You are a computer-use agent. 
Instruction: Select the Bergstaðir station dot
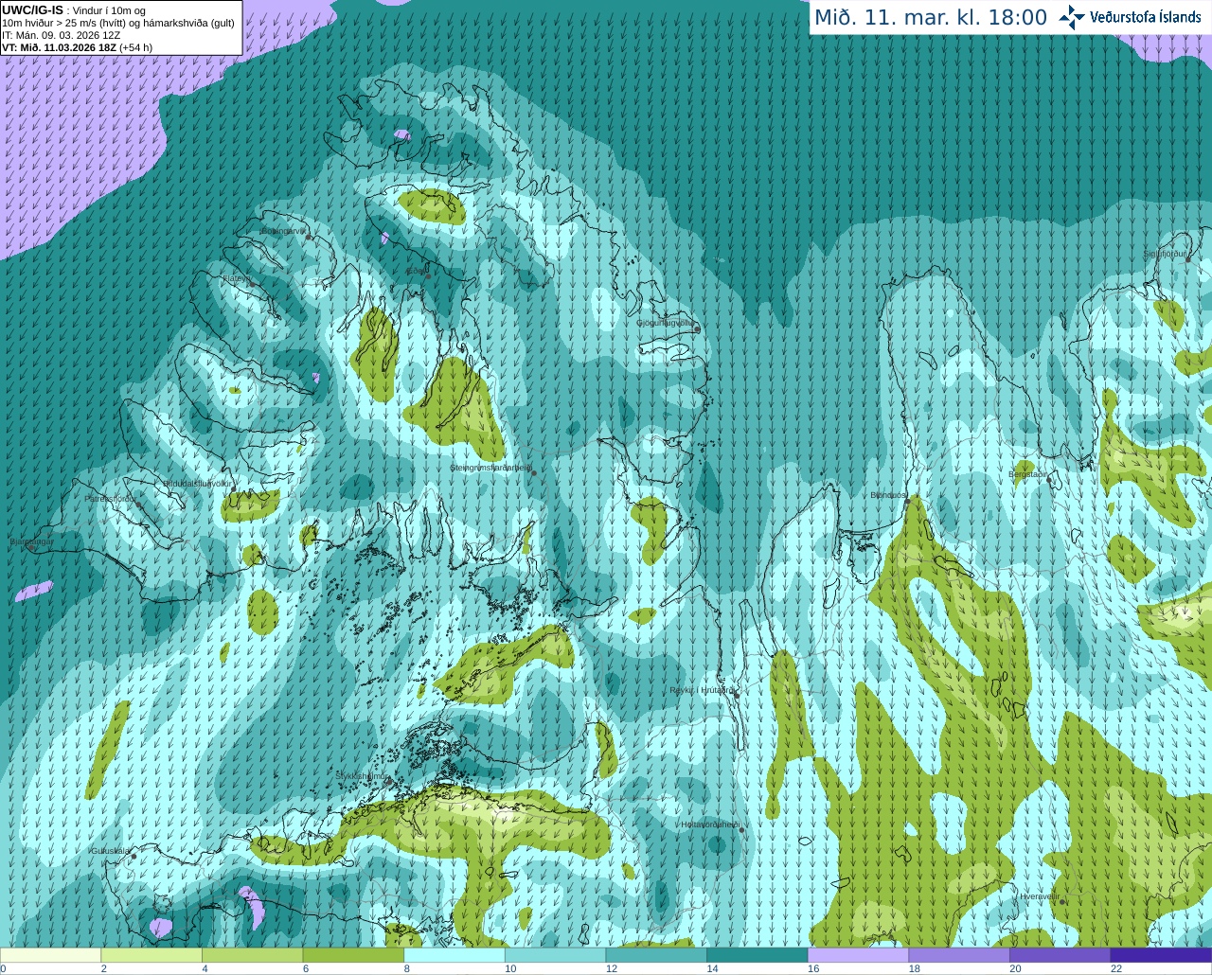1049,480
